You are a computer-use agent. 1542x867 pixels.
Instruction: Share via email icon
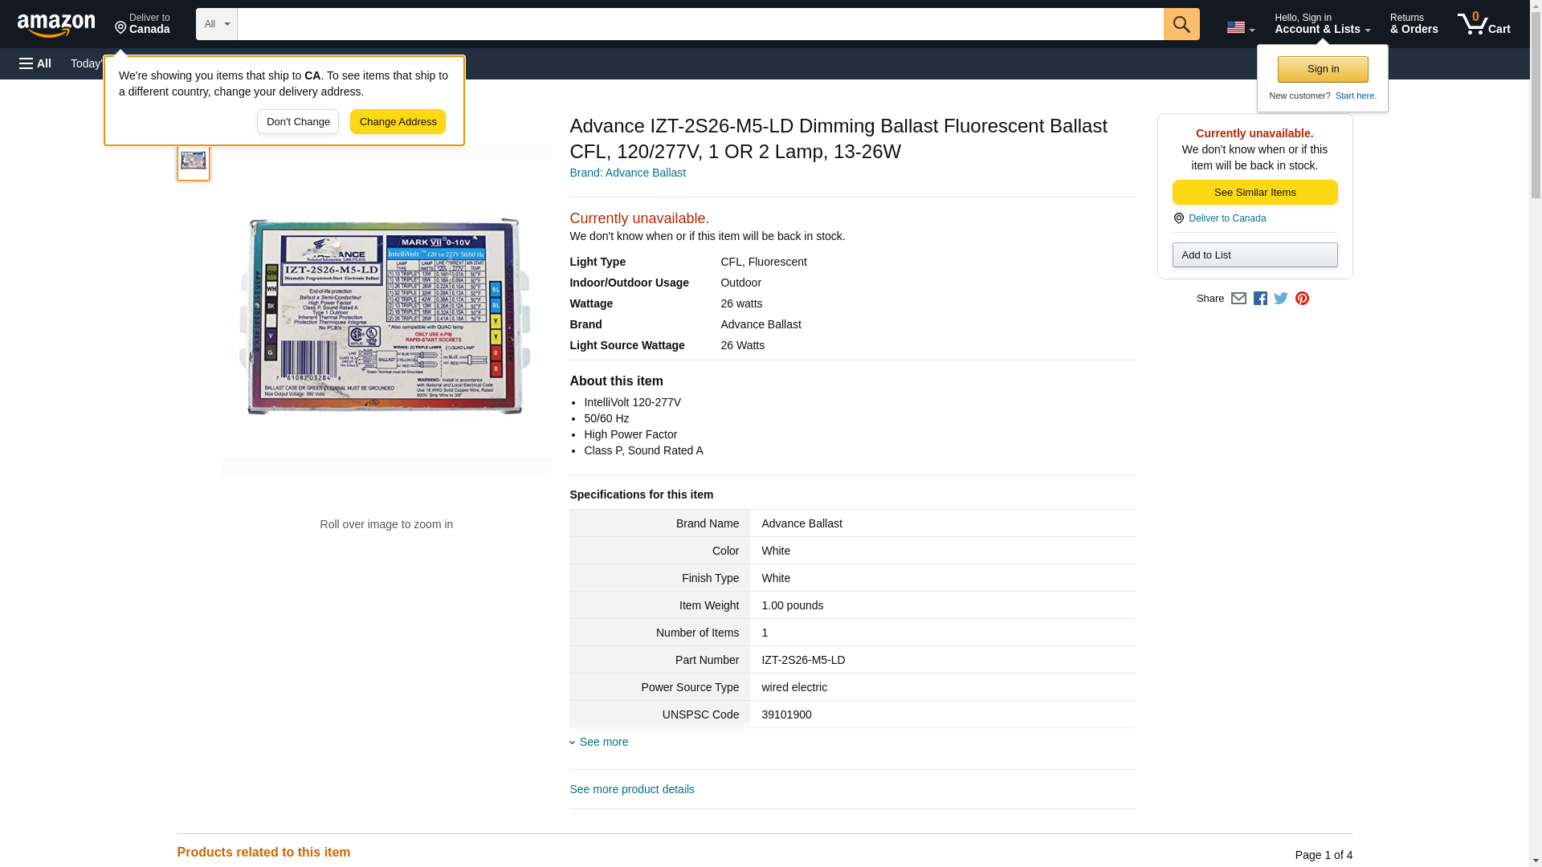click(x=1238, y=299)
